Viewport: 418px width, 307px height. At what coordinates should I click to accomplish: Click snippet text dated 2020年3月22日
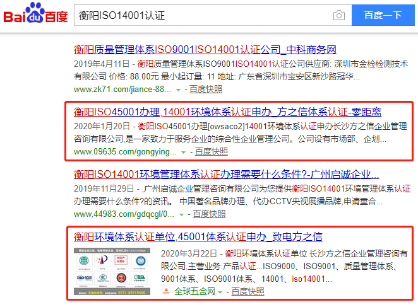pyautogui.click(x=284, y=266)
